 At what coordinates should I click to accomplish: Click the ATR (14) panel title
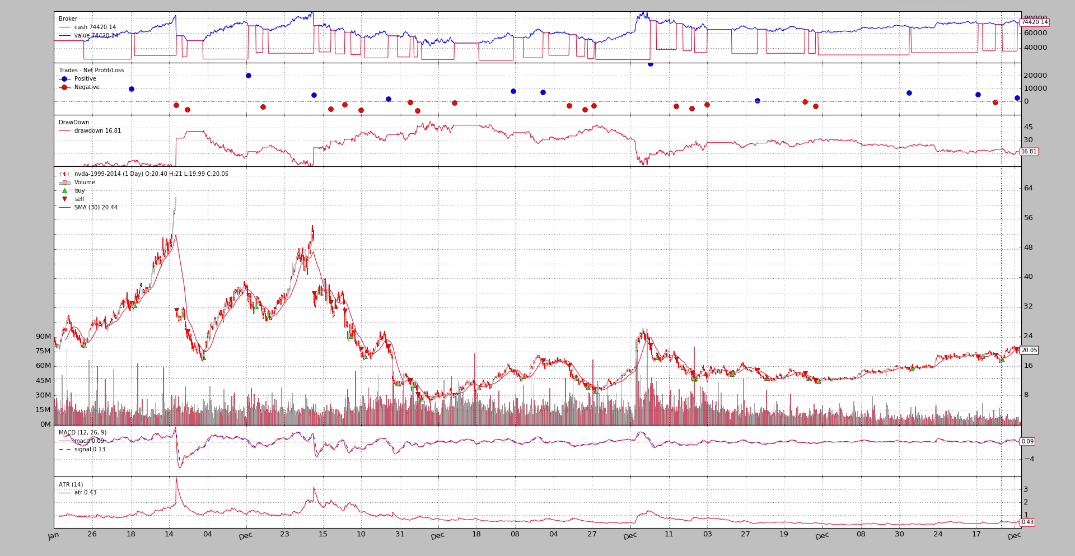[x=71, y=485]
